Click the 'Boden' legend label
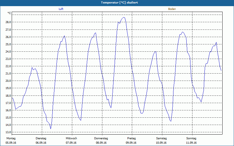Image resolution: width=234 pixels, height=146 pixels. (172, 9)
